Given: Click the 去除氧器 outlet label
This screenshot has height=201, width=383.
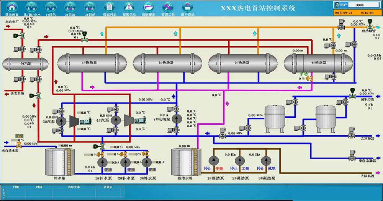Looking at the screenshot, I should (368, 176).
